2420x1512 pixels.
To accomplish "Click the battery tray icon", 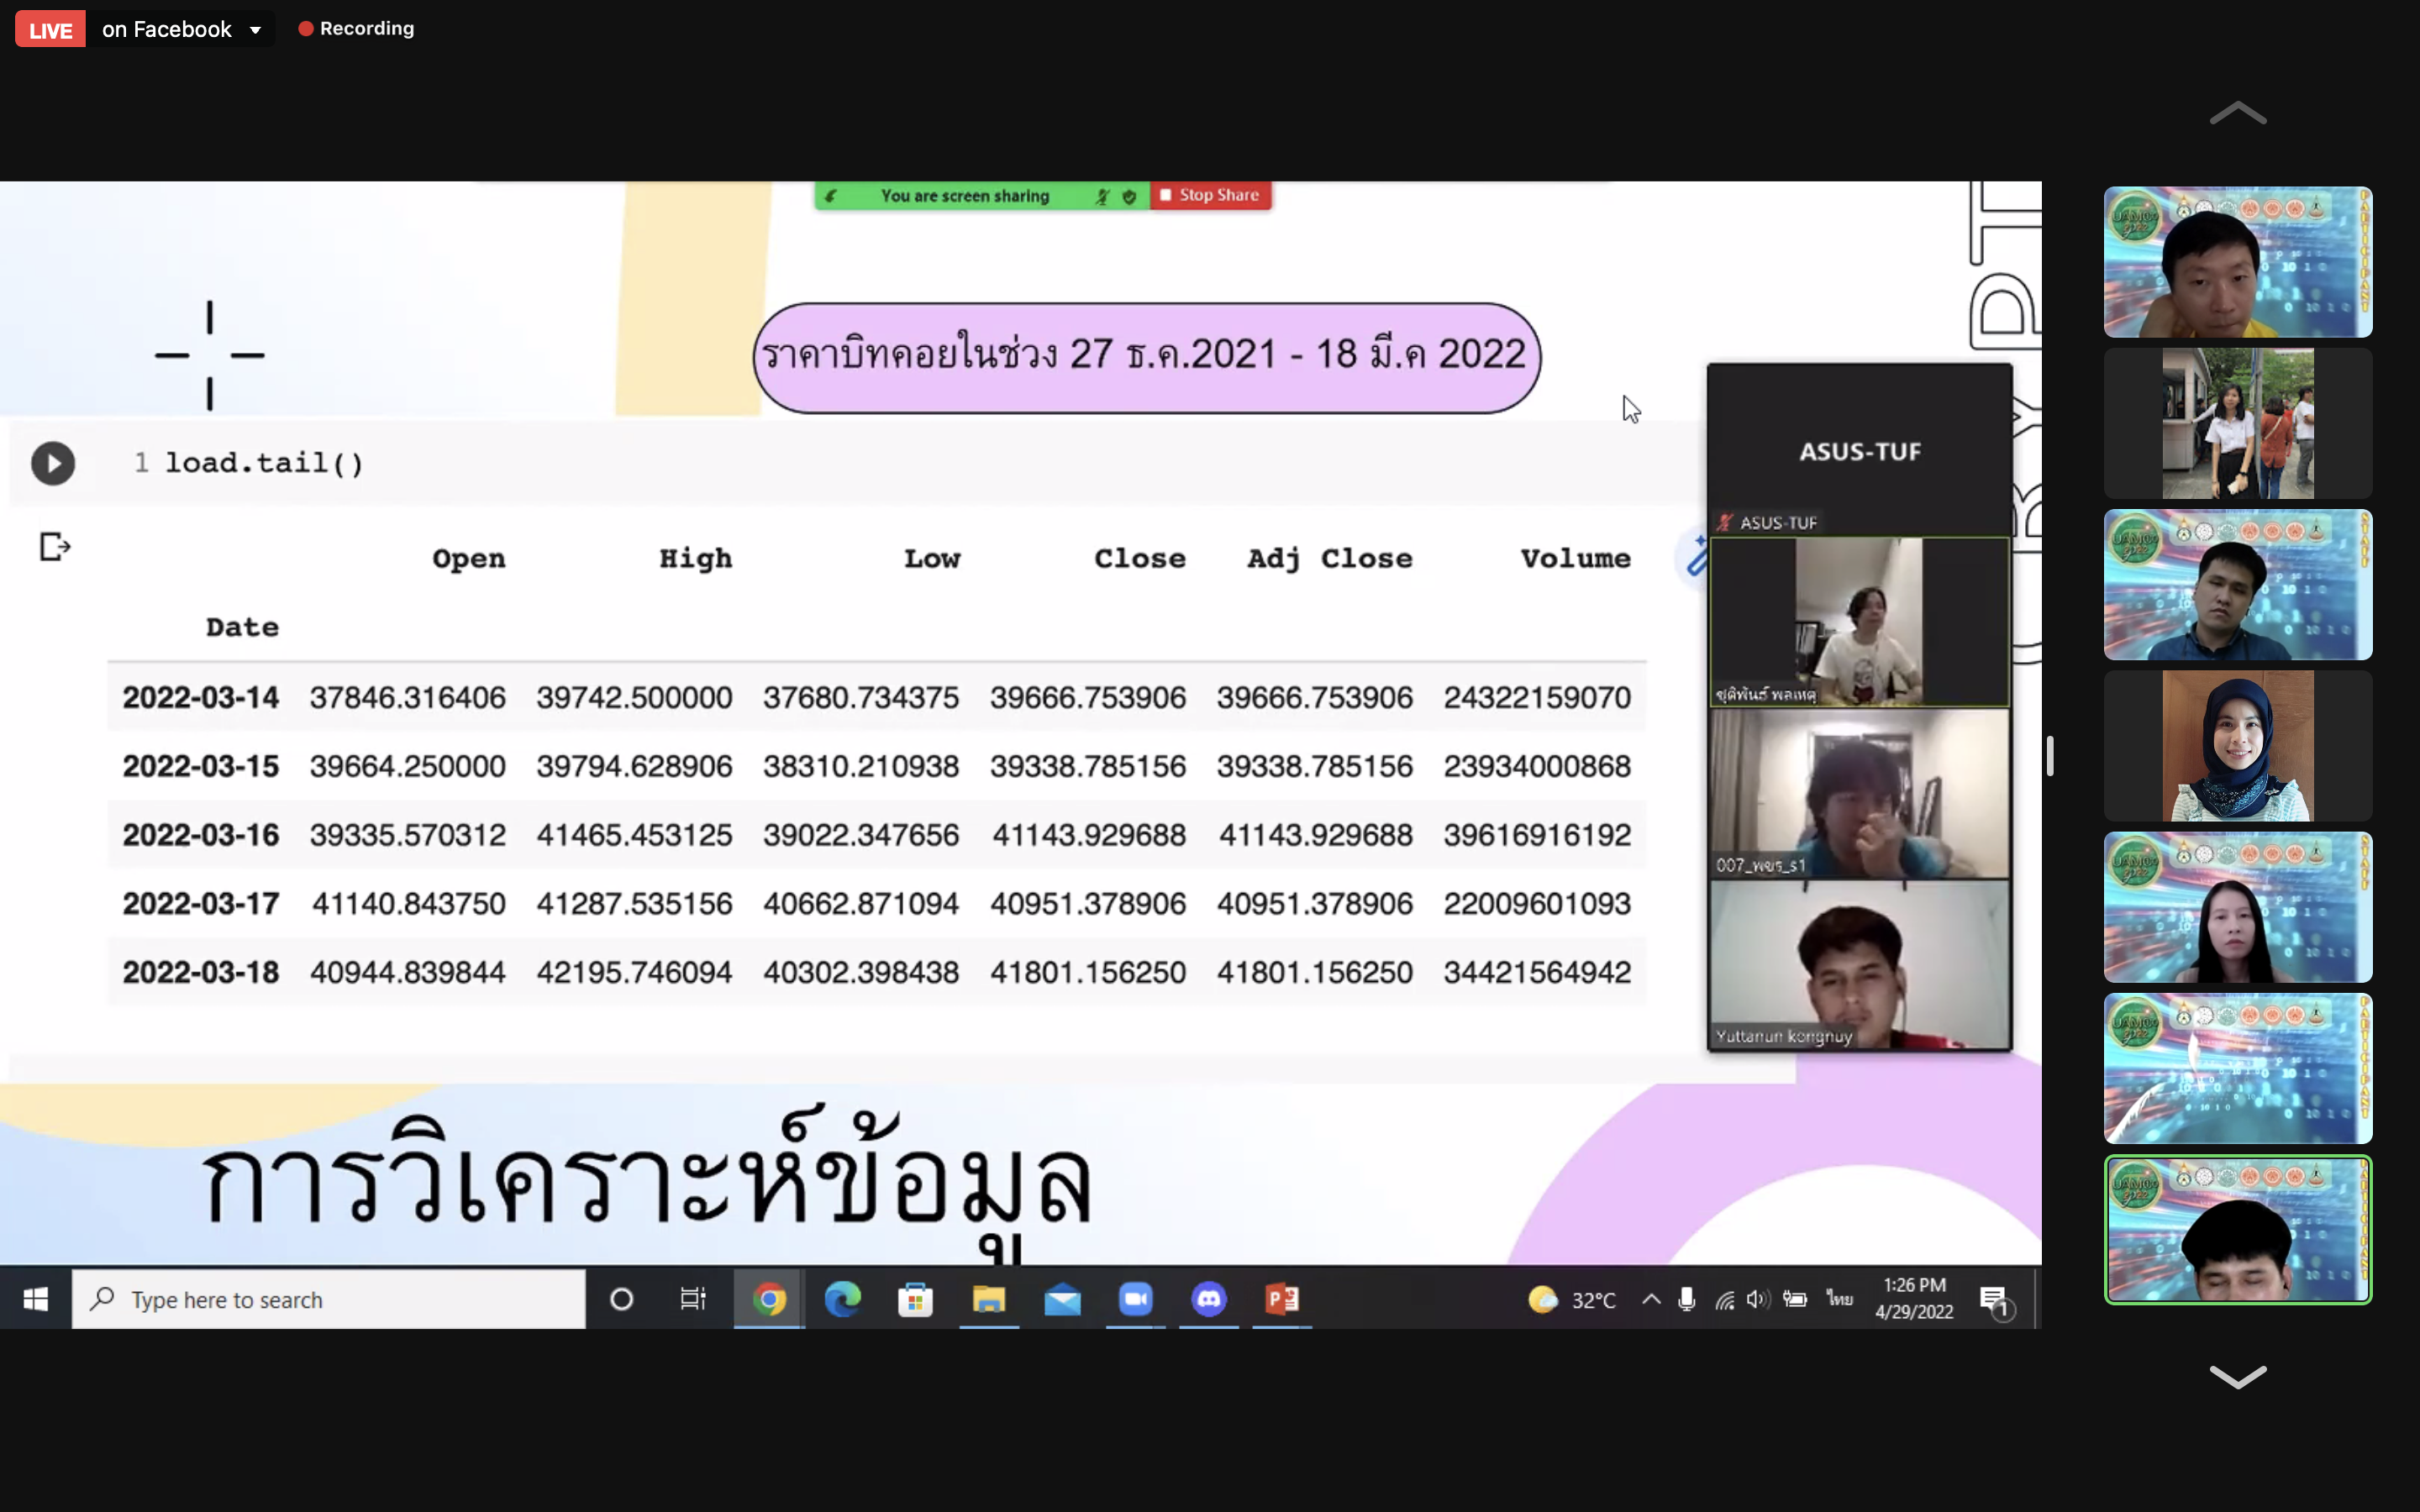I will click(x=1795, y=1299).
